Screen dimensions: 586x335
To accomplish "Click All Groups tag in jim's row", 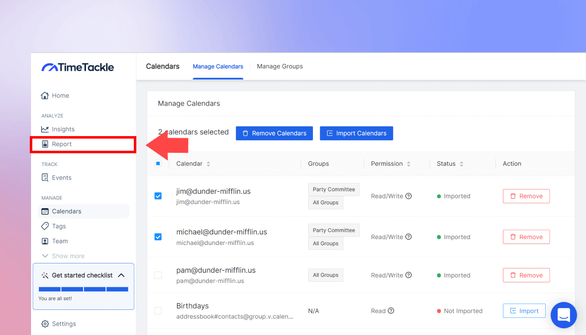I will click(326, 203).
